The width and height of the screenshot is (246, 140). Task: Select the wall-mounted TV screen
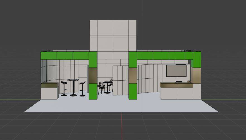point(176,71)
